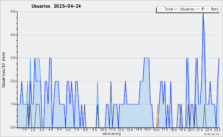
Task: Click the 1.0 y-axis value
Action: click(13, 104)
